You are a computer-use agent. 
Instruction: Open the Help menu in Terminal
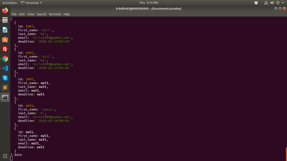[66, 14]
